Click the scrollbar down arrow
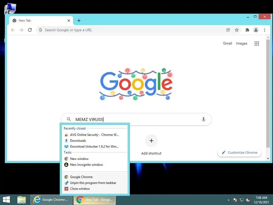Screen dimensions: 273x205 (x=268, y=159)
